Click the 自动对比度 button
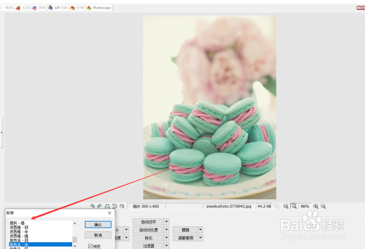The width and height of the screenshot is (365, 249). [x=149, y=230]
